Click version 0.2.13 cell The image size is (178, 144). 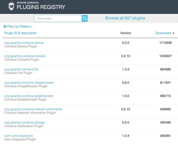tap(126, 56)
